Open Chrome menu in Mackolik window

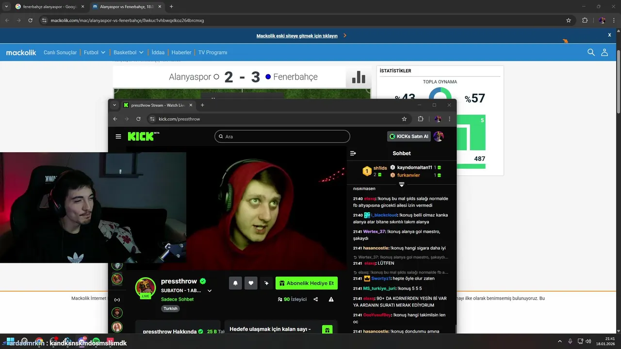(615, 20)
